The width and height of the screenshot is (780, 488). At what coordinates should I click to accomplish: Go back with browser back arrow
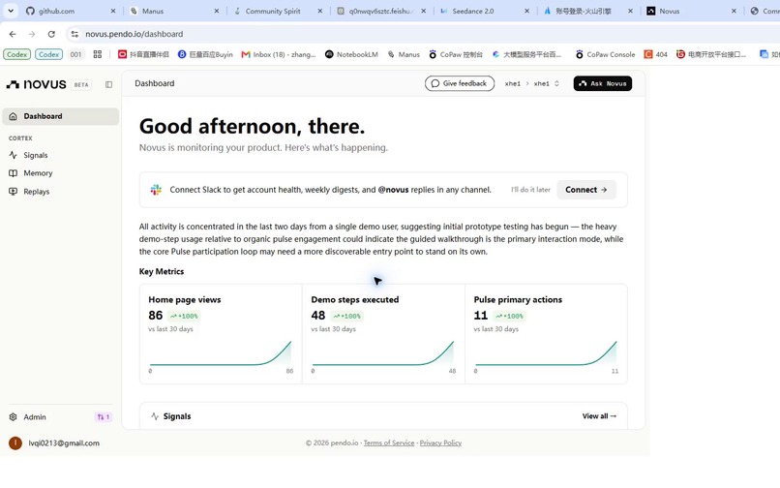tap(13, 34)
